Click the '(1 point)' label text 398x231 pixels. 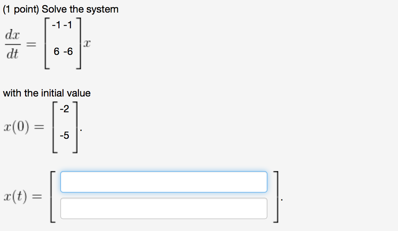[x=21, y=9]
